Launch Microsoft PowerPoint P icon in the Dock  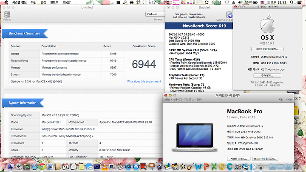[206, 166]
